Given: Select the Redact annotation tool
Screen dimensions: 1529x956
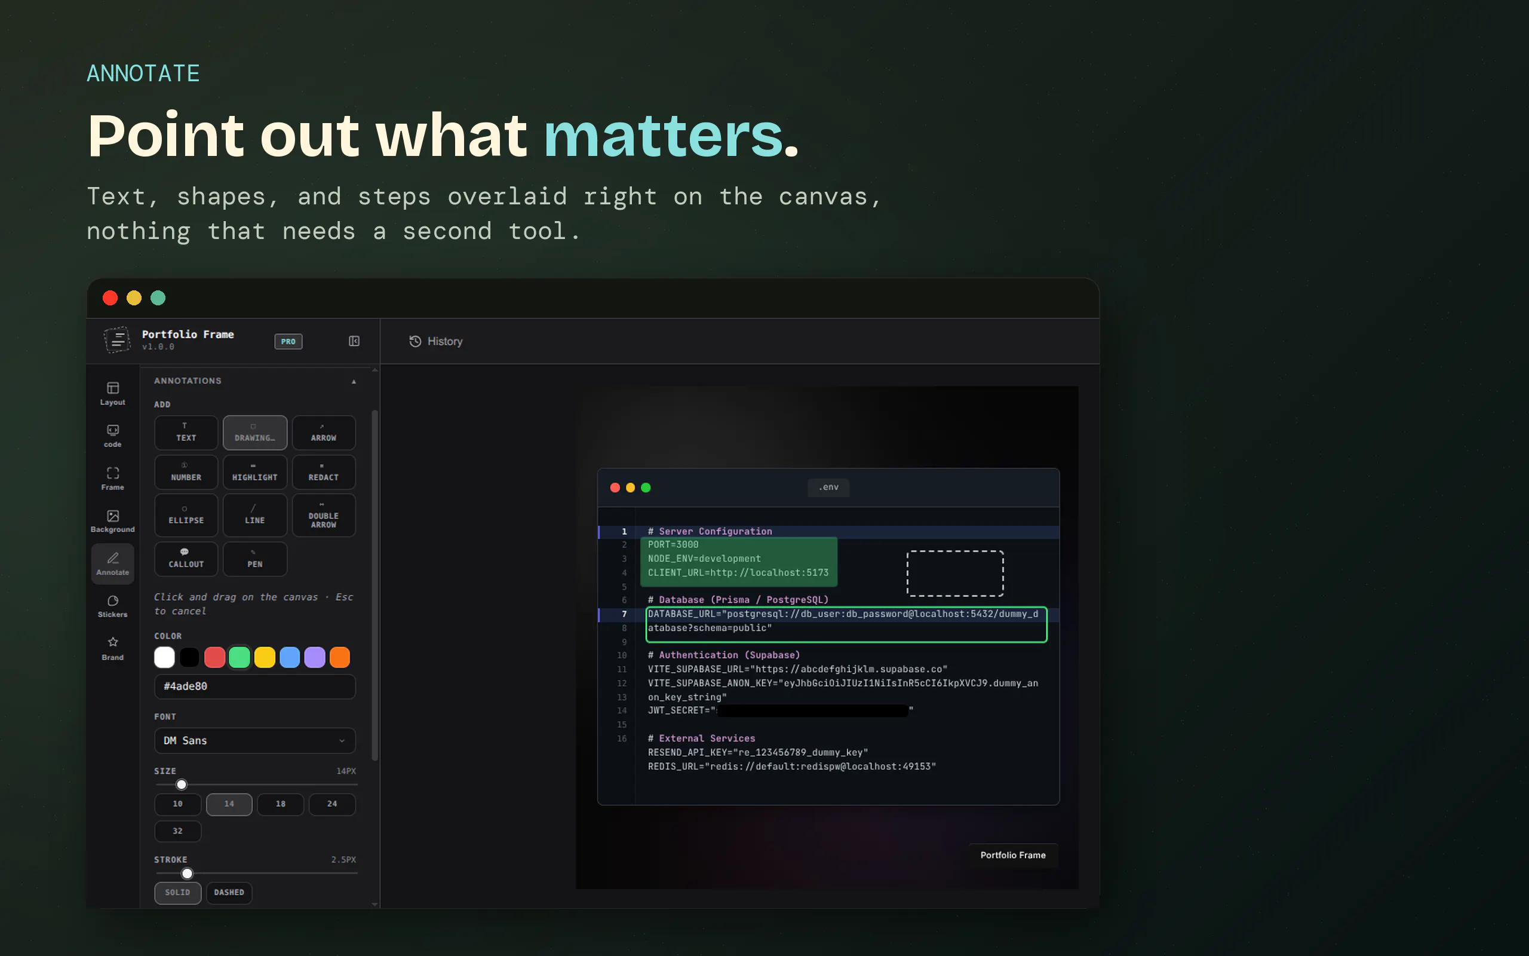Looking at the screenshot, I should pyautogui.click(x=324, y=472).
